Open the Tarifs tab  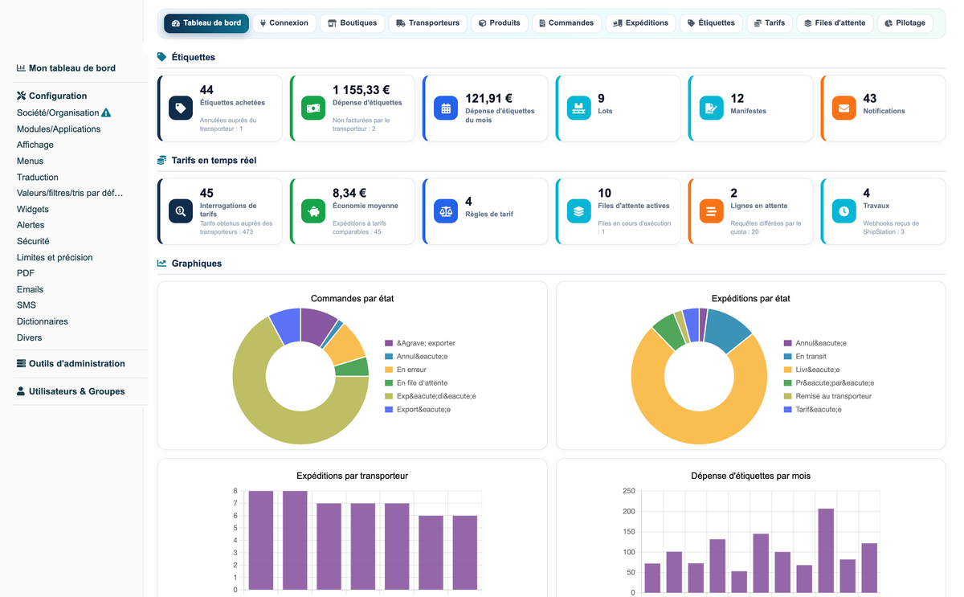pos(770,23)
